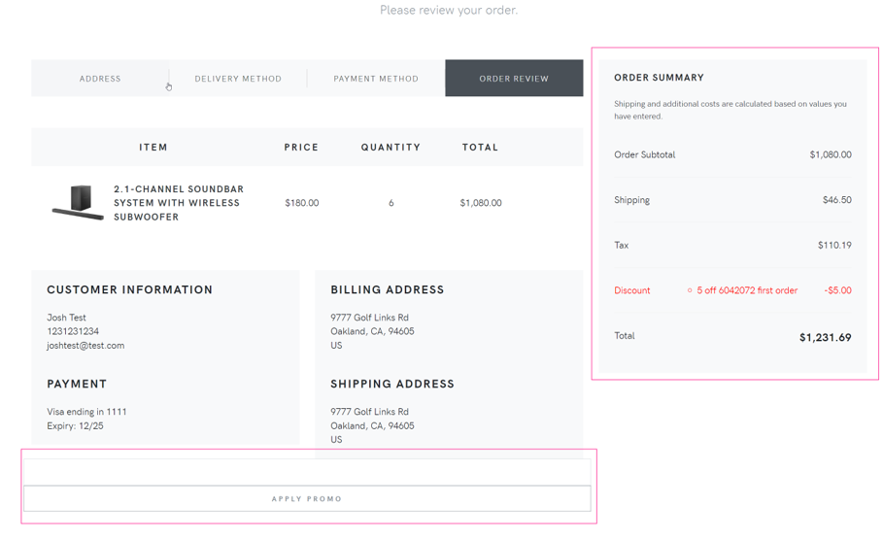Select the $1,080.00 line total in table
883x540 pixels.
point(481,203)
